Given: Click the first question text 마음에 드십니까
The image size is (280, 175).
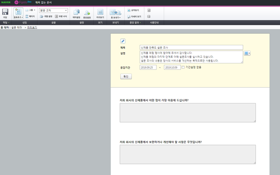Looking at the screenshot, I should [x=178, y=100].
